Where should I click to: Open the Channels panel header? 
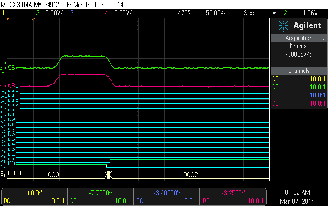click(x=299, y=71)
